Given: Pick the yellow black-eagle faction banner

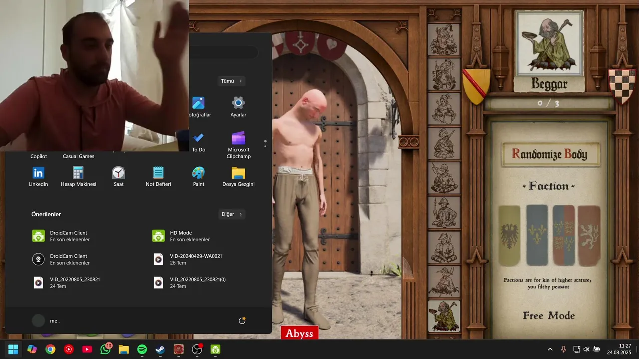Looking at the screenshot, I should [510, 235].
